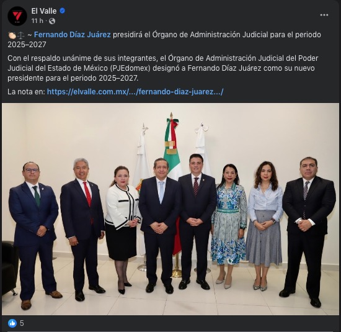Click the blue verified badge beside El Valle

(x=62, y=11)
